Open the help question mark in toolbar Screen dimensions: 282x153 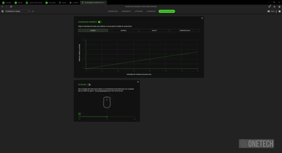click(279, 11)
